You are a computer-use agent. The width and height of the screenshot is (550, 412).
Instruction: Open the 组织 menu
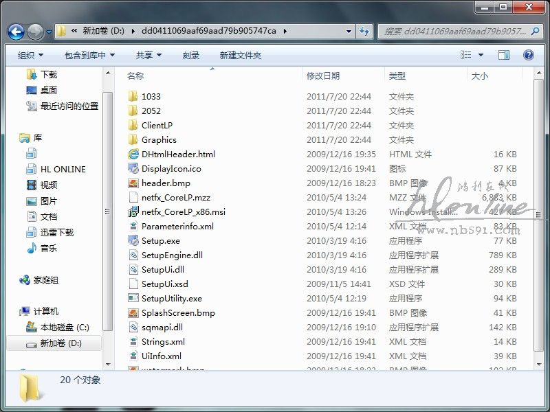[30, 55]
